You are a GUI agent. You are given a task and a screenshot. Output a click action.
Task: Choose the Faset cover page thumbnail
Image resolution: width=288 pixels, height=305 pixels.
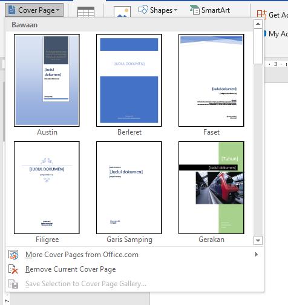click(211, 80)
